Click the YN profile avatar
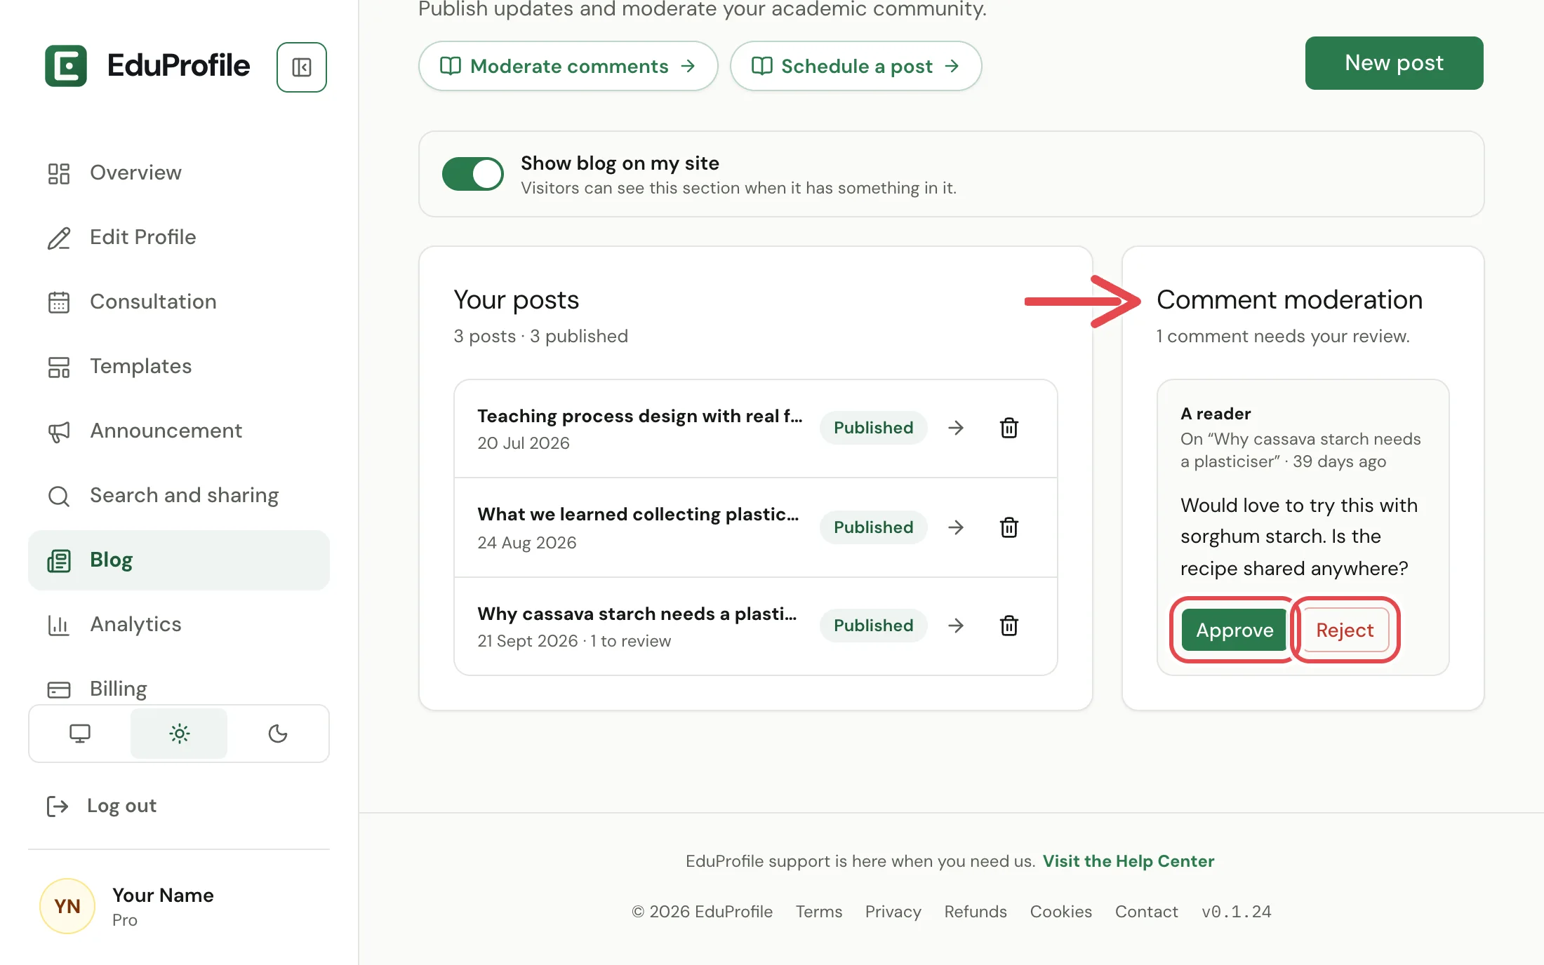1544x965 pixels. 67,906
